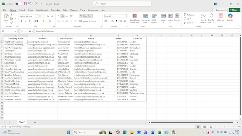Image resolution: width=242 pixels, height=136 pixels.
Task: Toggle the AutoSave switch
Action: click(x=19, y=4)
